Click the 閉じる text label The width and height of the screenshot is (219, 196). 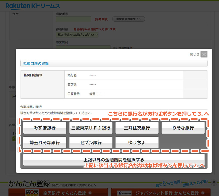[195, 54]
